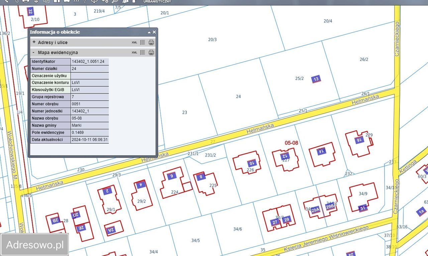
Task: Click the Data aktualności timestamp value
Action: [x=90, y=140]
